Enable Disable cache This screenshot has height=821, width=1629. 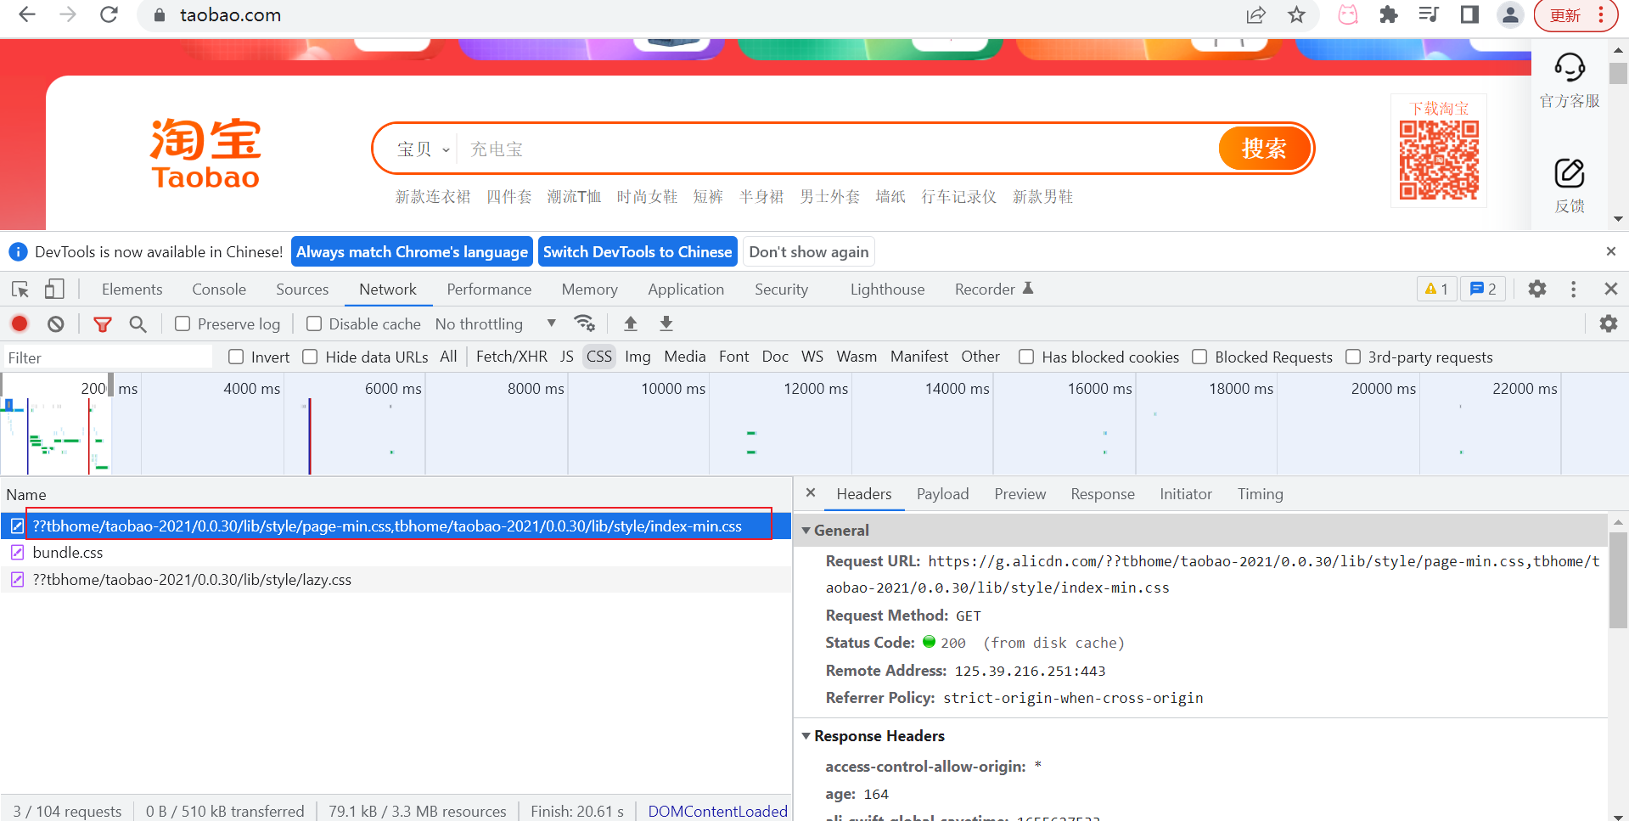tap(313, 323)
